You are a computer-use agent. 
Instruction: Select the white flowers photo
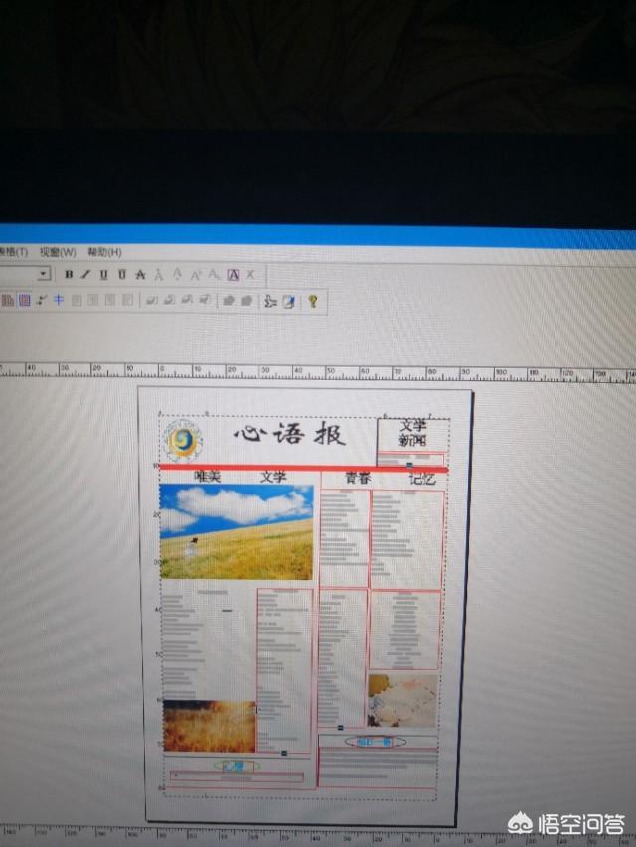click(x=402, y=700)
